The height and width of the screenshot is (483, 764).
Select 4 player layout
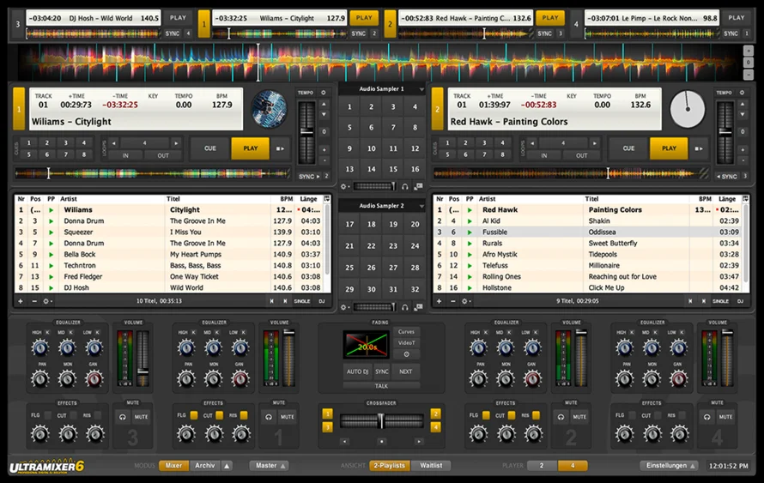[573, 466]
